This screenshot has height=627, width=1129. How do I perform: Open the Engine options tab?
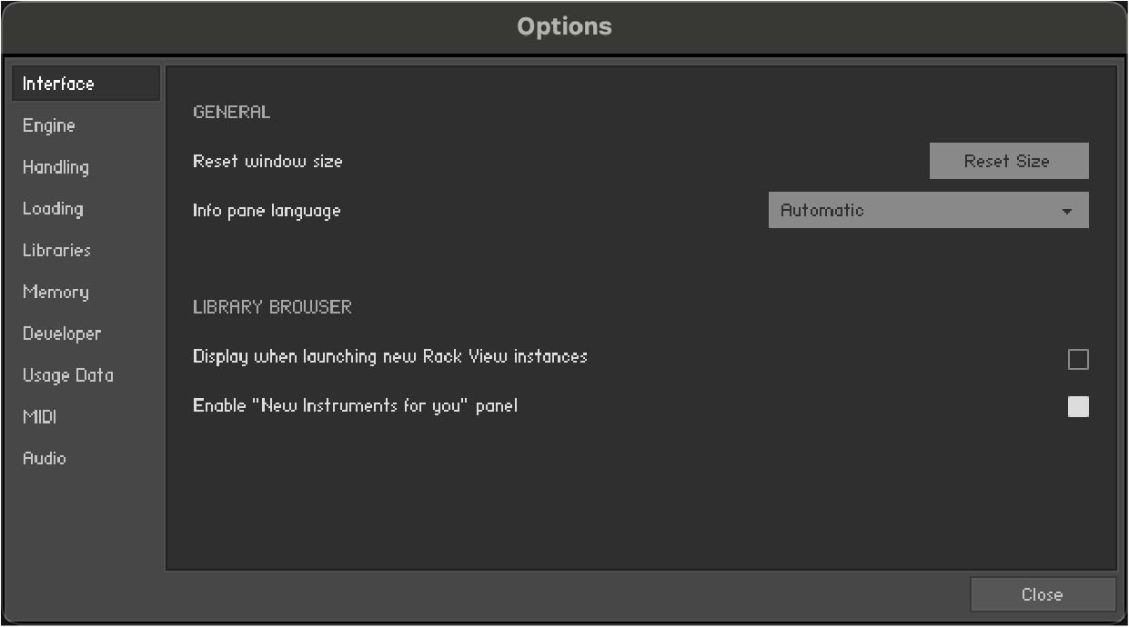point(49,125)
